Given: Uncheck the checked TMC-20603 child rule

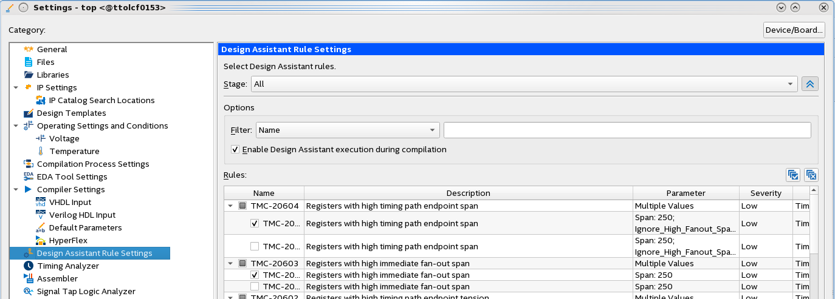Looking at the screenshot, I should click(x=255, y=275).
